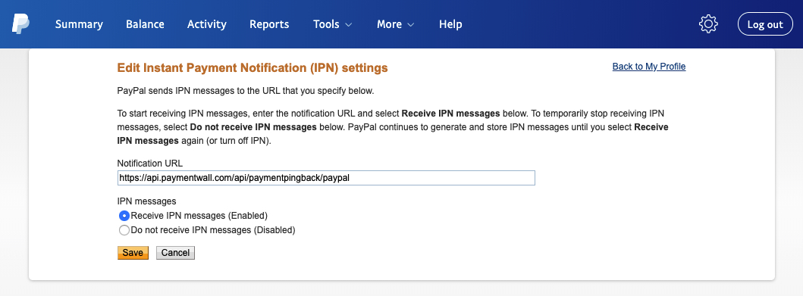Click the PayPal logo icon
The image size is (803, 296).
[21, 24]
